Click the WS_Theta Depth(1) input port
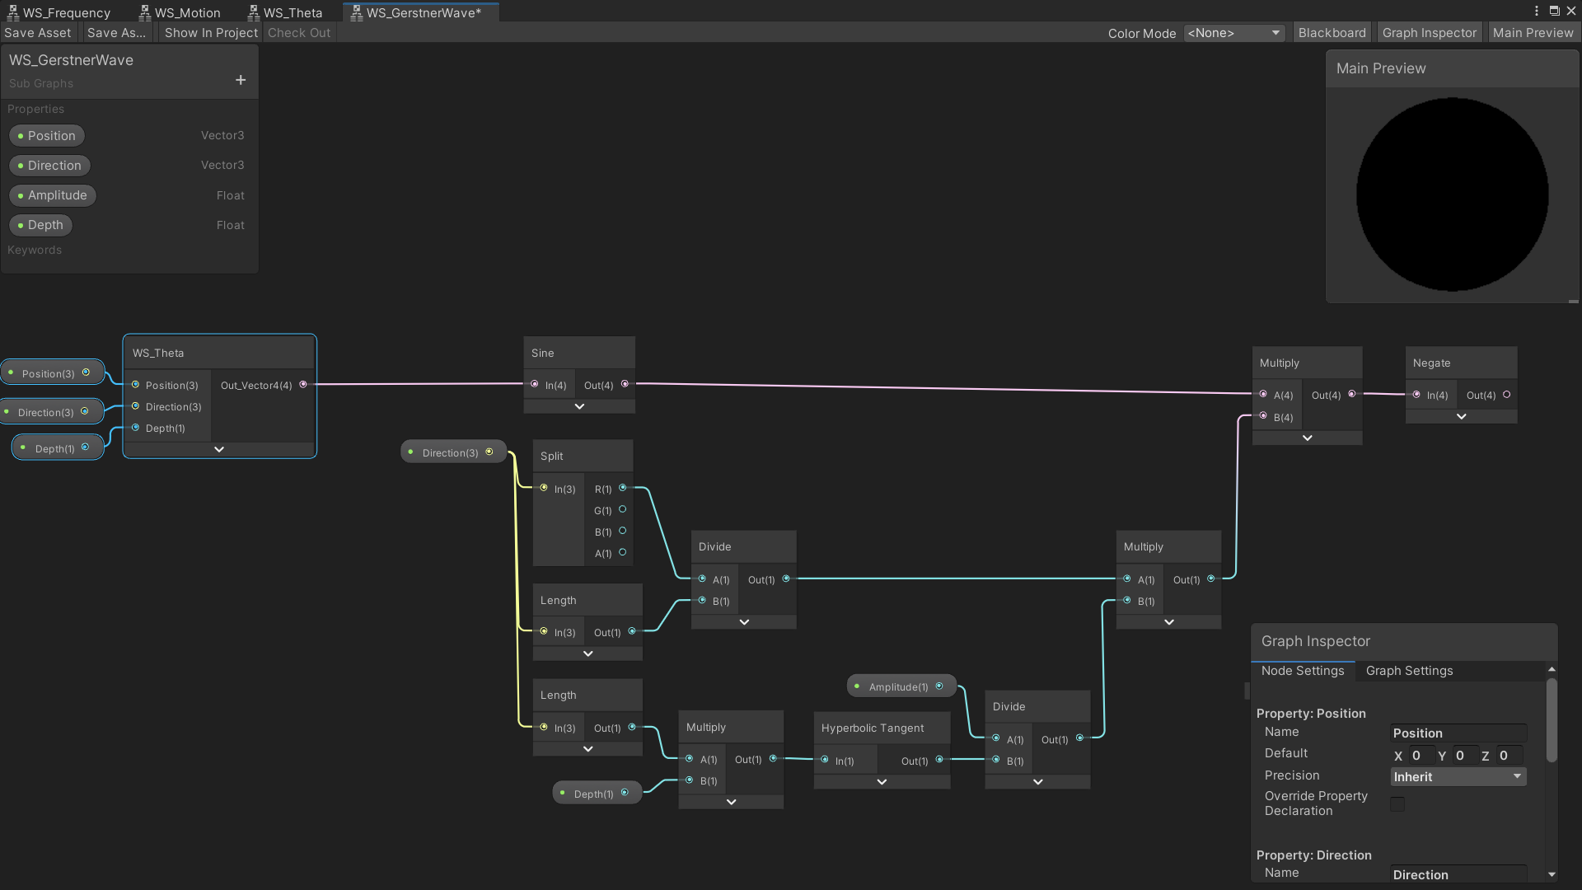Viewport: 1582px width, 890px height. [135, 427]
